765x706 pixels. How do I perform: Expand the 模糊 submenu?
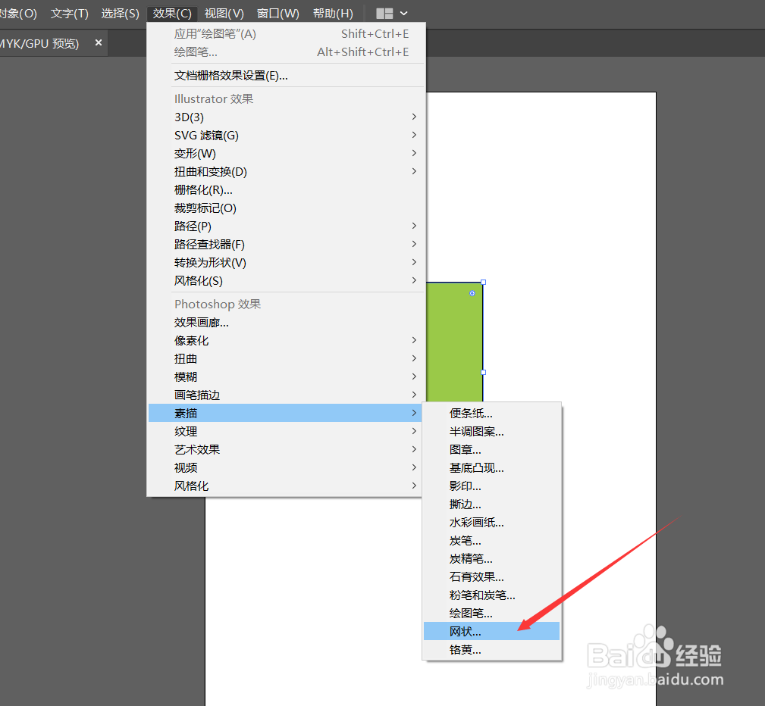point(287,377)
